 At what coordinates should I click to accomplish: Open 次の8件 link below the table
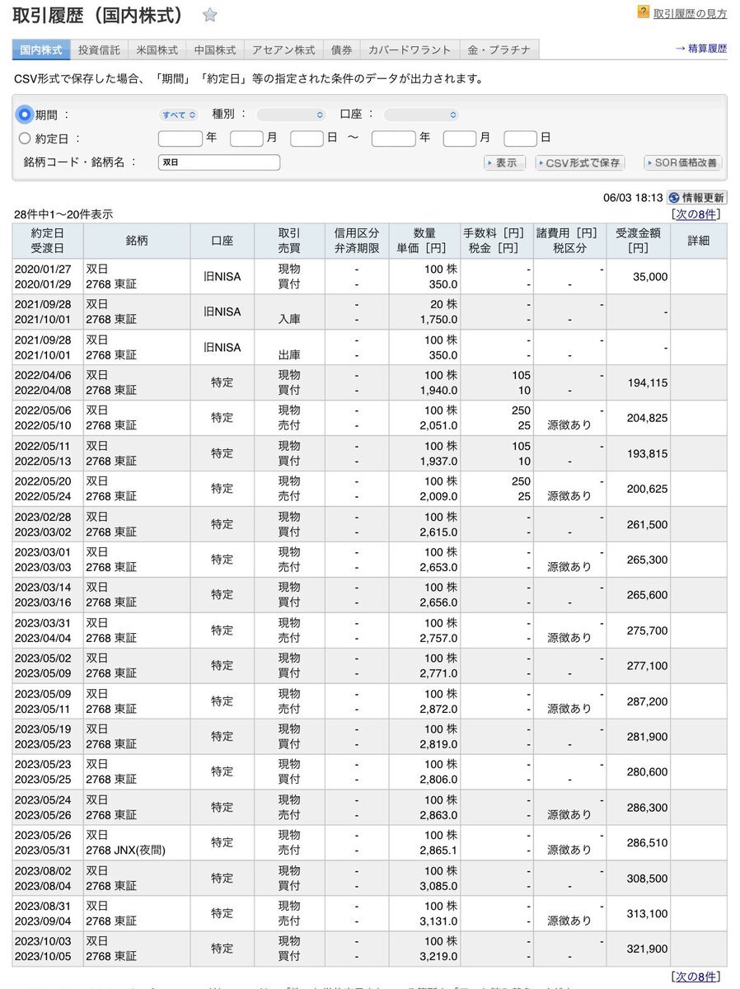click(696, 977)
